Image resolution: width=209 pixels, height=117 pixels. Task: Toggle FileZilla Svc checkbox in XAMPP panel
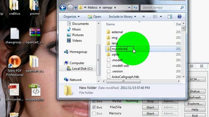click(94, 107)
